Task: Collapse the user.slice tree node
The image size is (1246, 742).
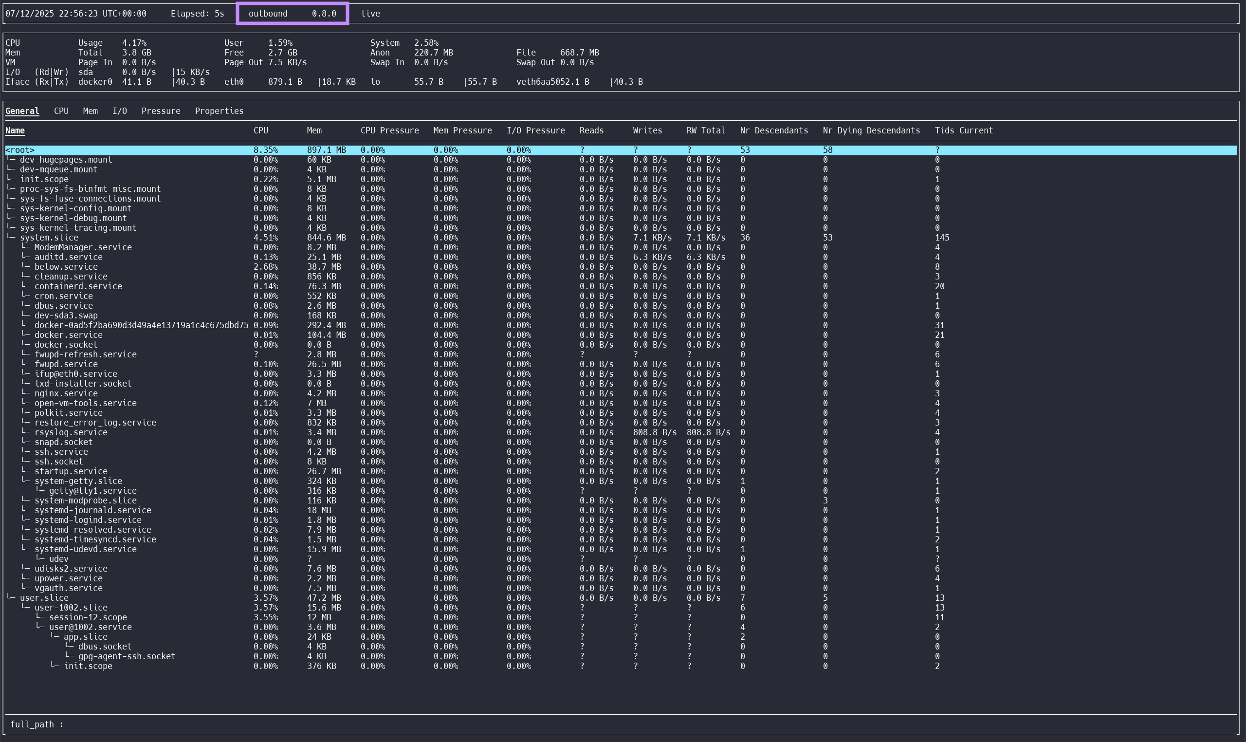Action: click(44, 598)
